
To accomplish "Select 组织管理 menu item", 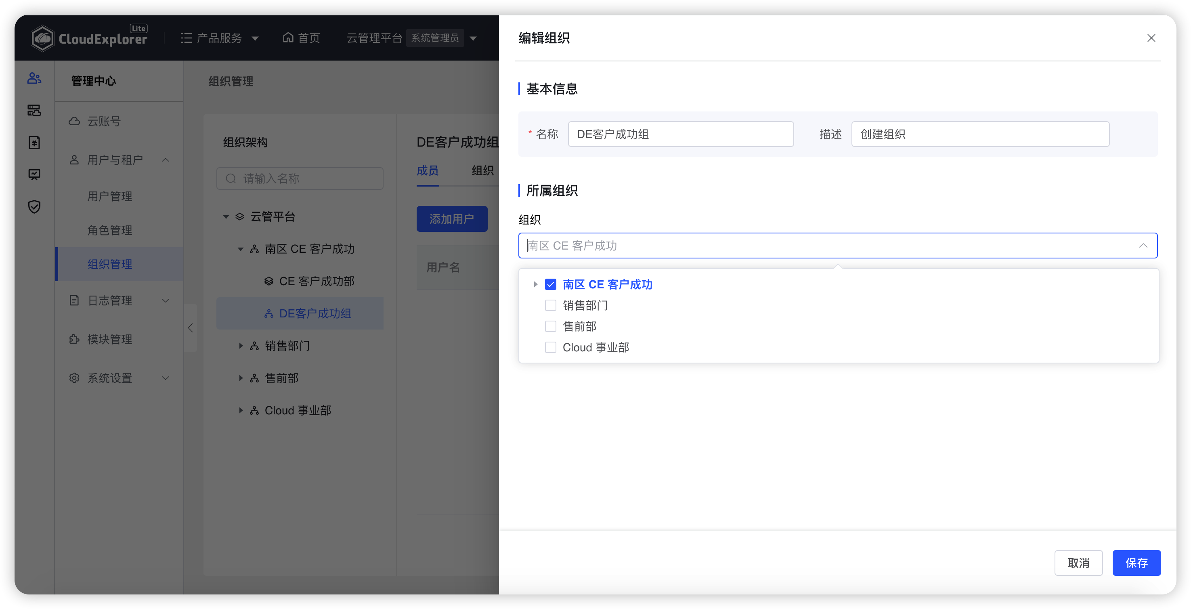I will coord(119,264).
